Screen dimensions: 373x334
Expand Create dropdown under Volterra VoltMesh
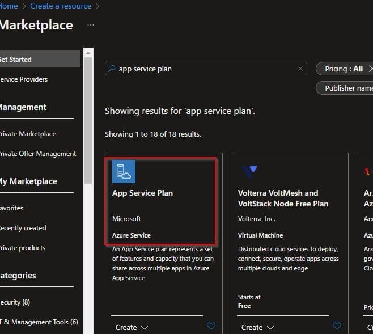(257, 327)
